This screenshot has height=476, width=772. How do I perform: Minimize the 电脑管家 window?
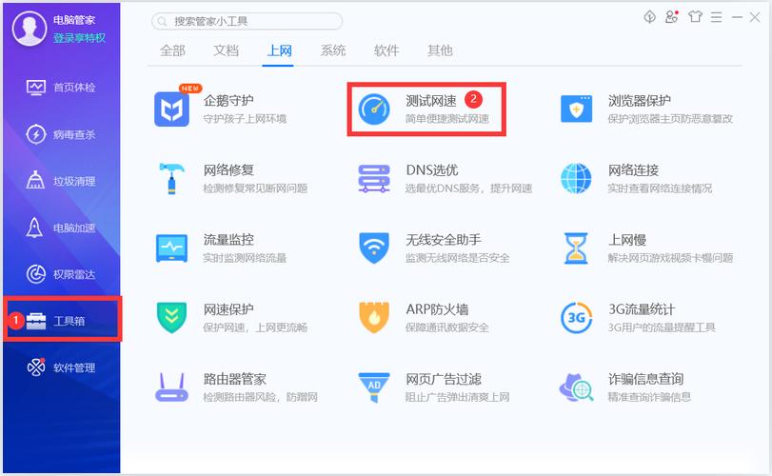click(x=737, y=17)
